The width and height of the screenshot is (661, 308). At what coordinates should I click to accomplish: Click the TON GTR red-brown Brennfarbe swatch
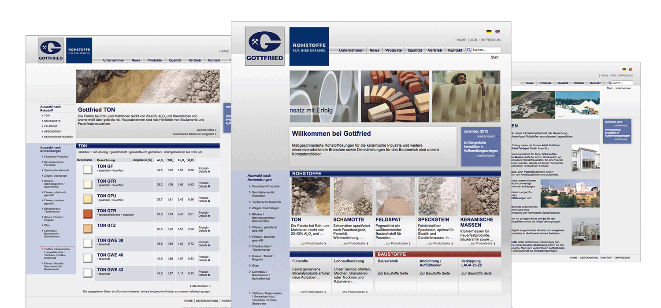[x=88, y=214]
